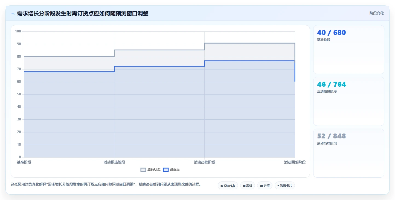The width and height of the screenshot is (395, 200).
Task: Click the 50 y-axis tick label
Action: pyautogui.click(x=19, y=94)
